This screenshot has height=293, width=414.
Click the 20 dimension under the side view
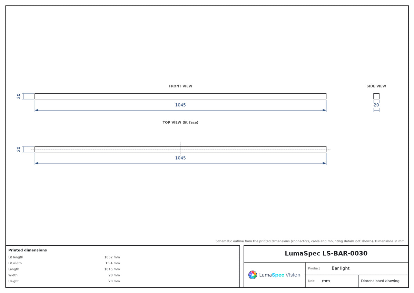pyautogui.click(x=376, y=105)
